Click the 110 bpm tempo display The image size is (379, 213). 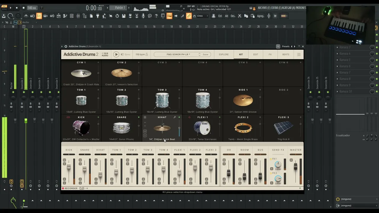pos(140,54)
